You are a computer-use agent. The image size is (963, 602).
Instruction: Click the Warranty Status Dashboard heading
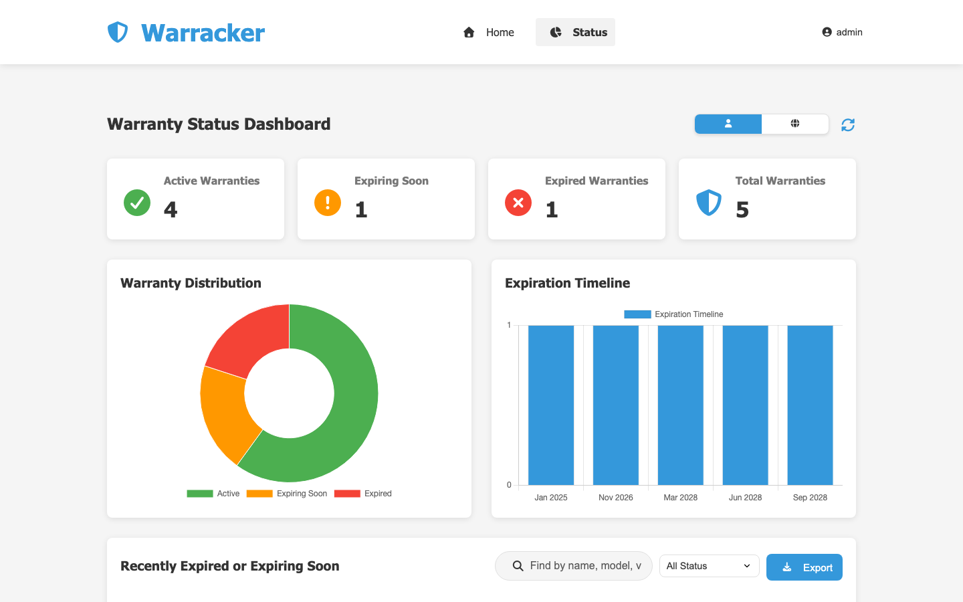[219, 124]
